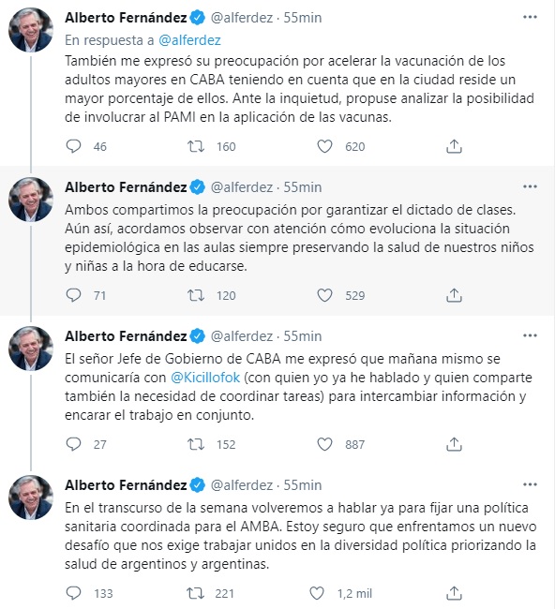Share the tweet about situación epidemiológica en aulas

(454, 295)
